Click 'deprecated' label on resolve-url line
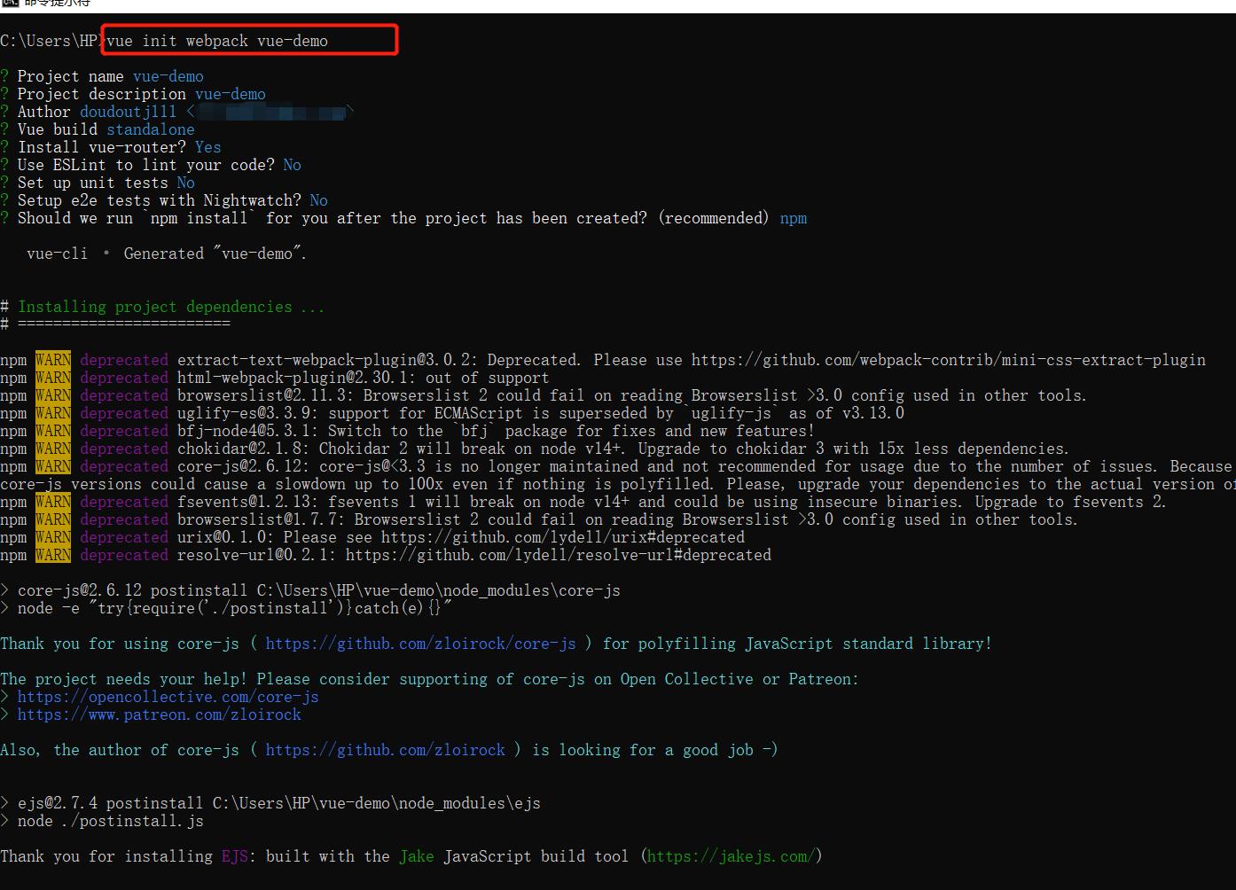Screen dimensions: 1236x890 point(124,555)
